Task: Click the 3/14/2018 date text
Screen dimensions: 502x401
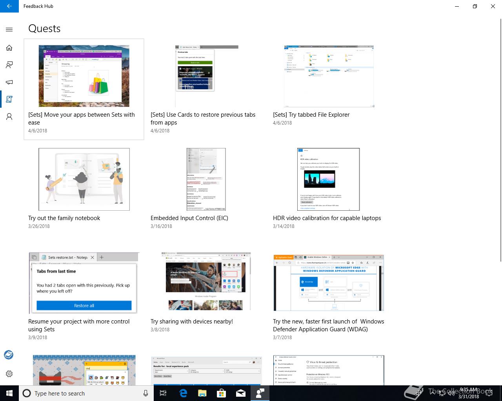Action: (284, 226)
